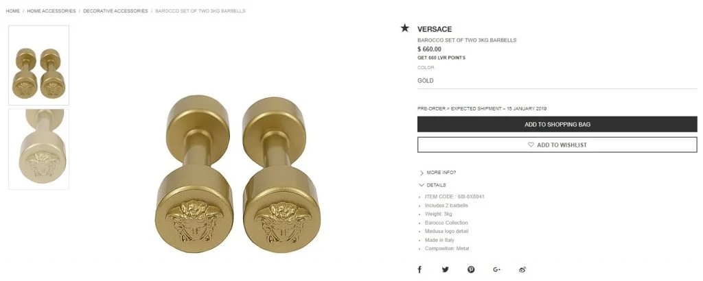Open Home Accessories breadcrumb
This screenshot has width=703, height=281.
coord(51,11)
